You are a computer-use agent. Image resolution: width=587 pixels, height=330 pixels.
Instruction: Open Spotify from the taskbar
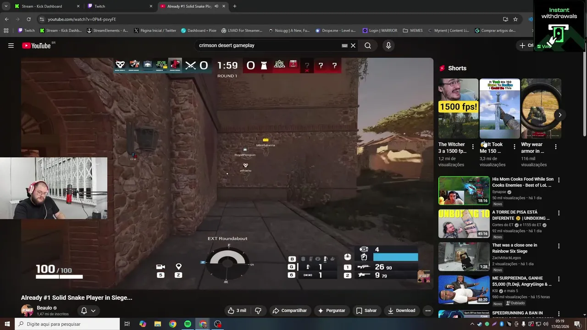(188, 324)
